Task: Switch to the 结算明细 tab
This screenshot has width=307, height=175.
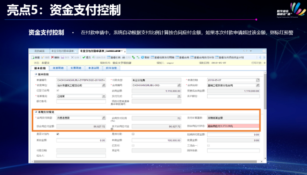Action: [x=58, y=68]
